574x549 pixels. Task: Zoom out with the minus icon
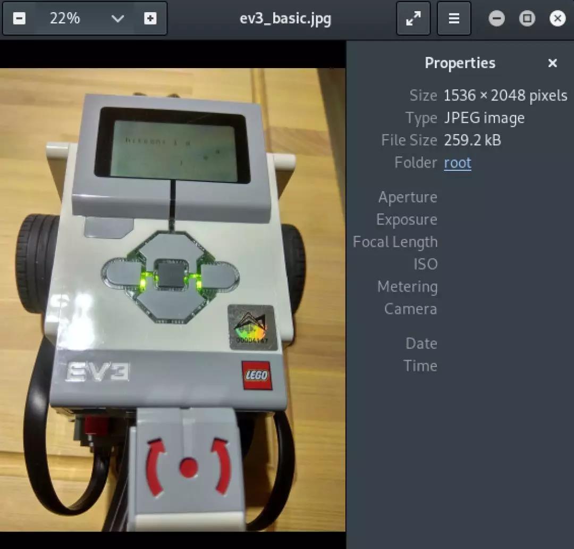(20, 18)
